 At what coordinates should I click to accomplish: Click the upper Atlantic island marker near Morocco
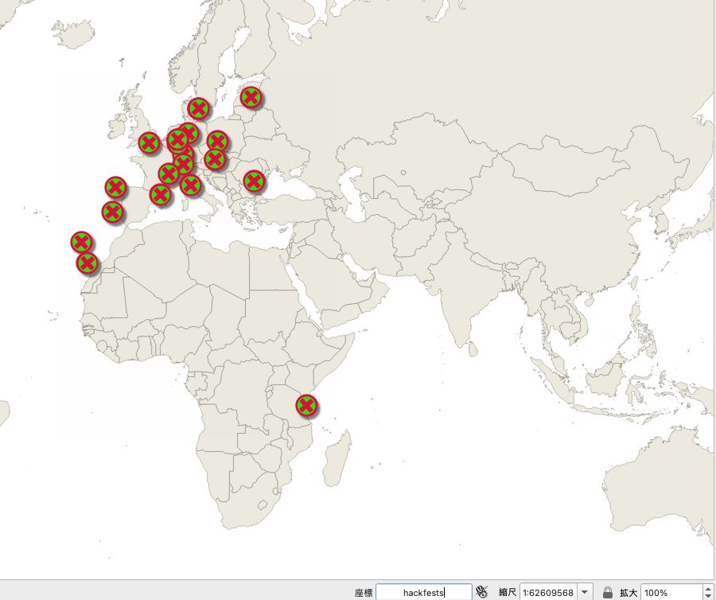[81, 243]
